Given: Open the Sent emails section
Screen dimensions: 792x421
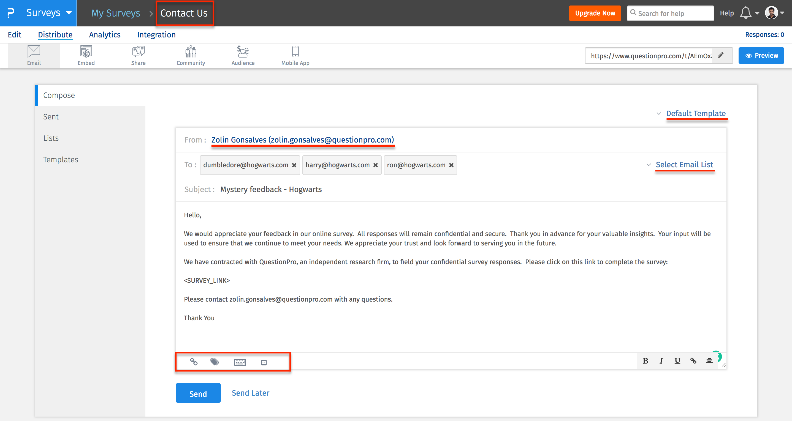Looking at the screenshot, I should (x=51, y=116).
